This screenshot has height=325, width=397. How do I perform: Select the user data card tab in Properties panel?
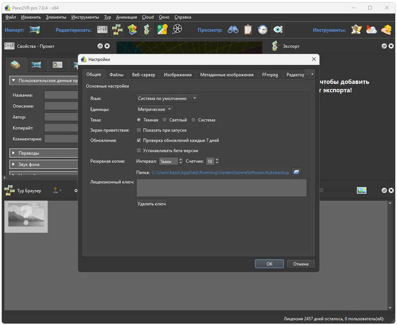coord(58,65)
